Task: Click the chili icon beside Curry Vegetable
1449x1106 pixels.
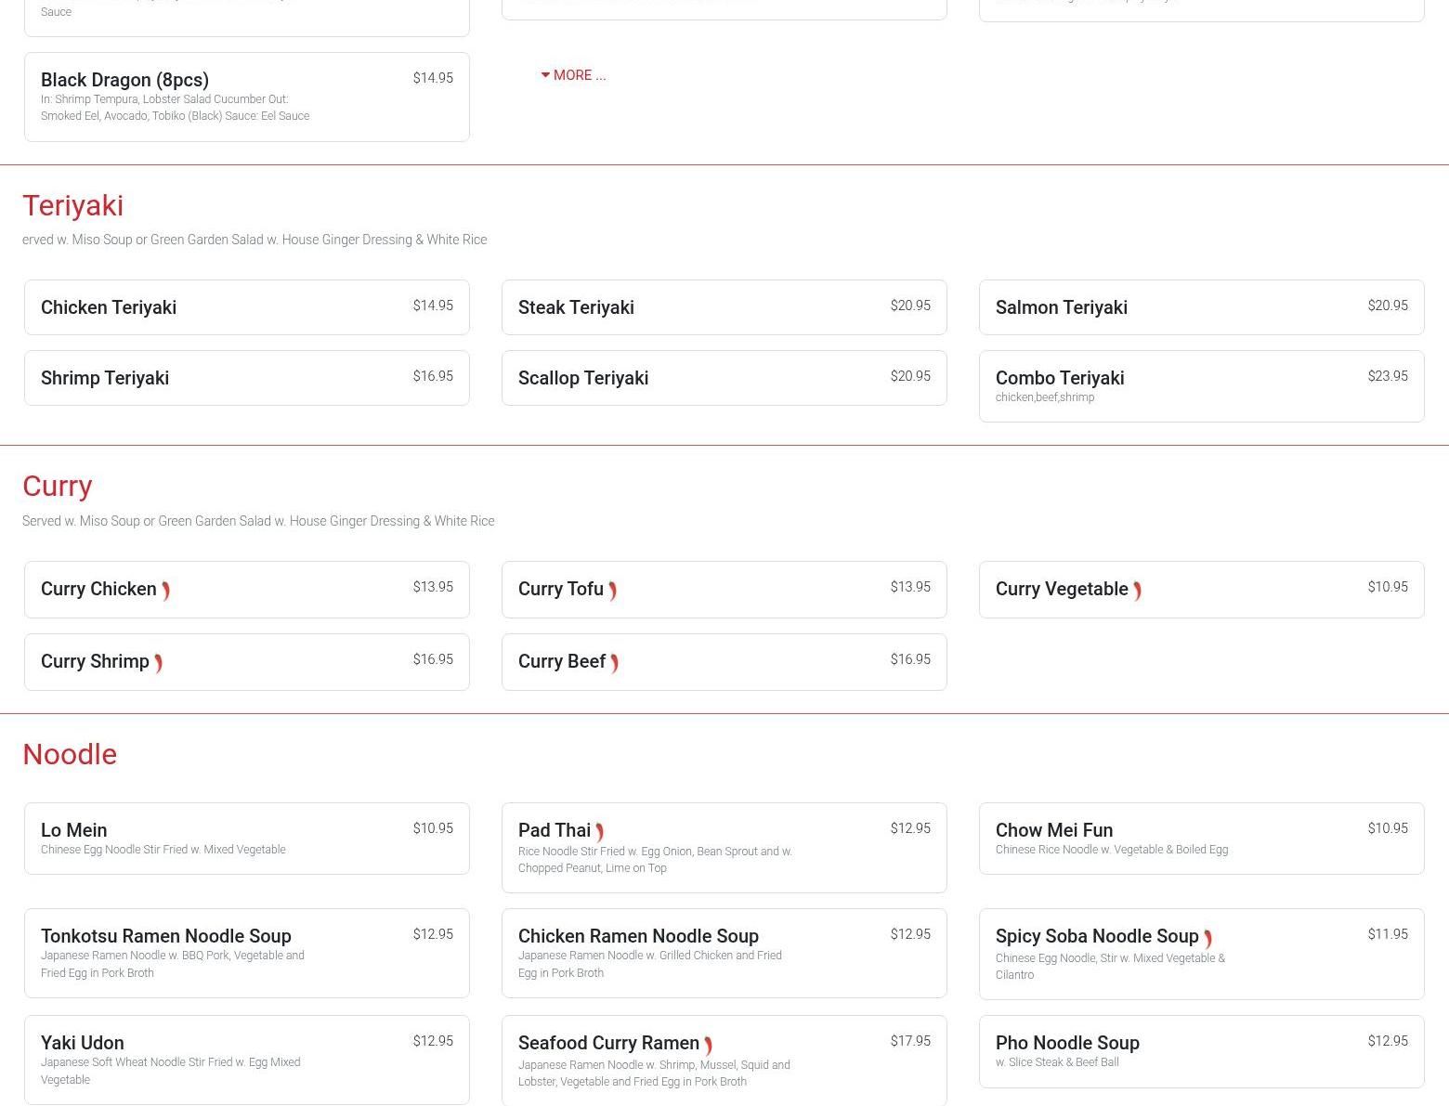Action: (x=1137, y=591)
